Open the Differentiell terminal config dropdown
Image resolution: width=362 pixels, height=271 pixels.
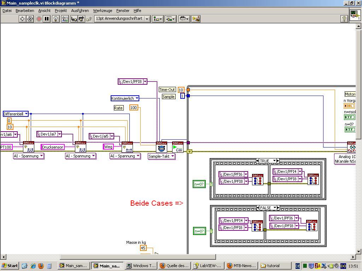[x=26, y=114]
